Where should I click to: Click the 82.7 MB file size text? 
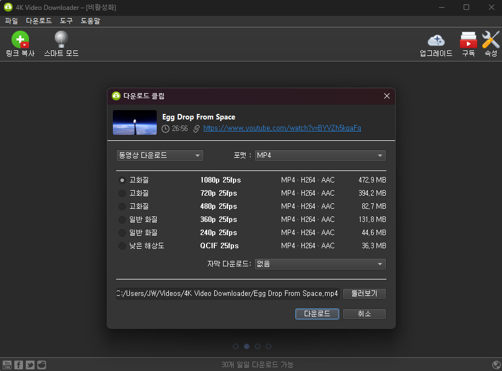(374, 207)
